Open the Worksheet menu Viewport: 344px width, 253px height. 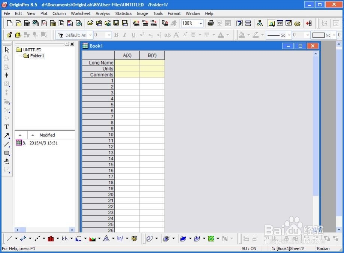(x=81, y=13)
